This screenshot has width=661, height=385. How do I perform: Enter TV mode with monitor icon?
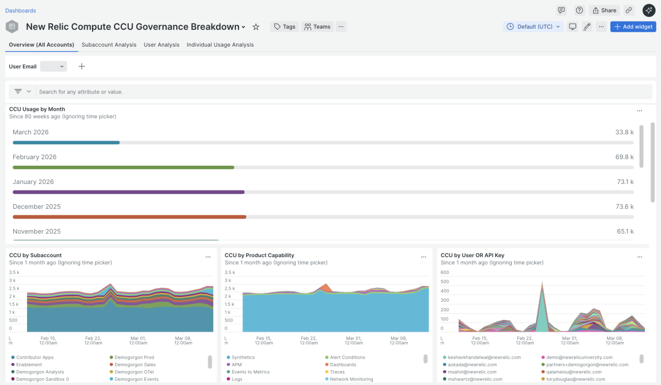pos(572,26)
